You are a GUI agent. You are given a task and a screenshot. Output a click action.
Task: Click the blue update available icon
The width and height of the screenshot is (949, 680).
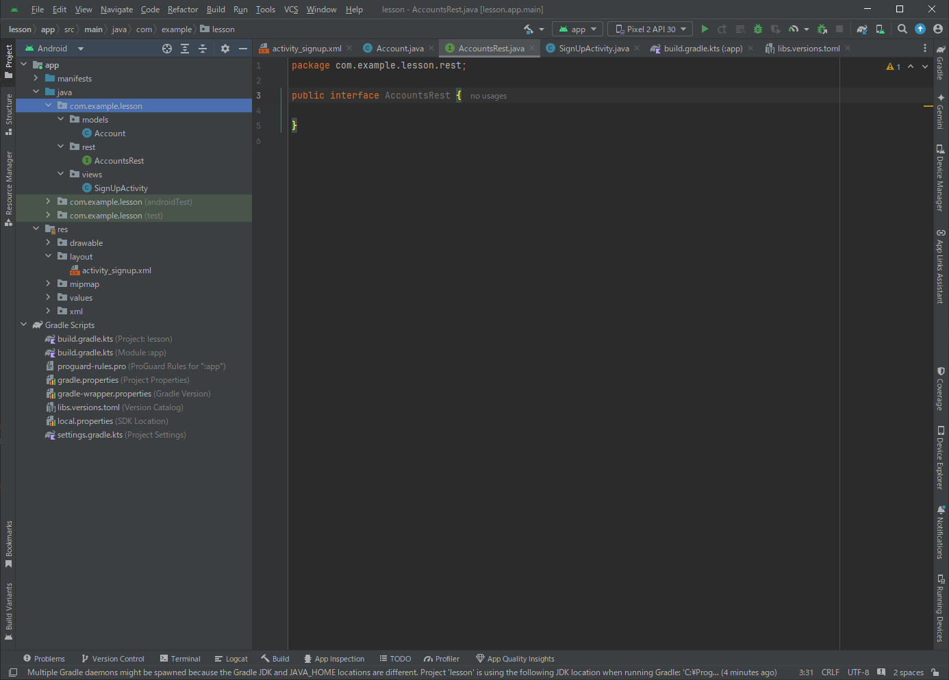[x=920, y=29]
